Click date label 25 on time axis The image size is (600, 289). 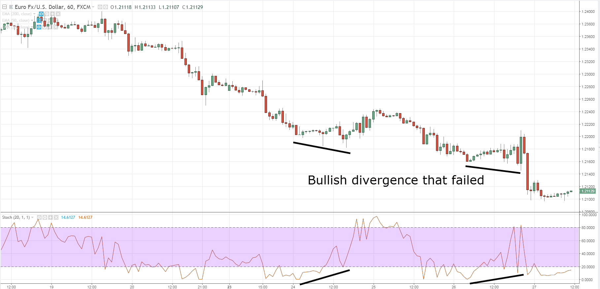[x=374, y=287]
